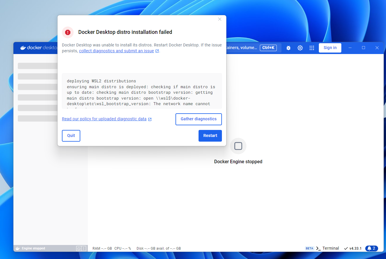Close the installation failed dialog
The image size is (386, 259).
point(220,19)
